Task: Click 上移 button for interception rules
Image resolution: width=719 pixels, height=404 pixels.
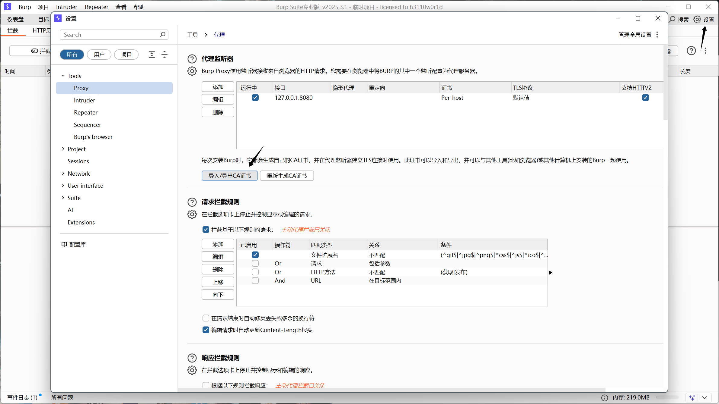Action: 218,282
